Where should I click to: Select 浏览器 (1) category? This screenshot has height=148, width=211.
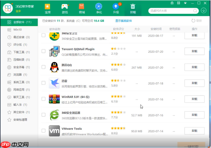click(19, 75)
